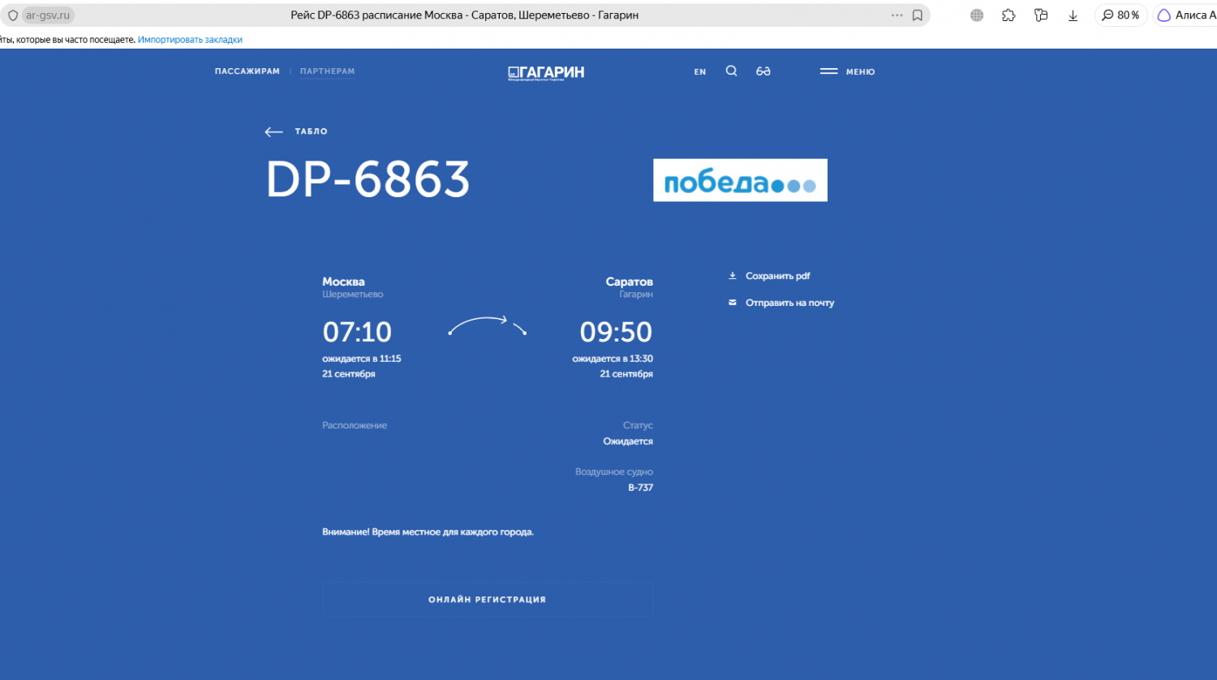Image resolution: width=1217 pixels, height=680 pixels.
Task: Open the Импортировать закладки link
Action: [190, 40]
